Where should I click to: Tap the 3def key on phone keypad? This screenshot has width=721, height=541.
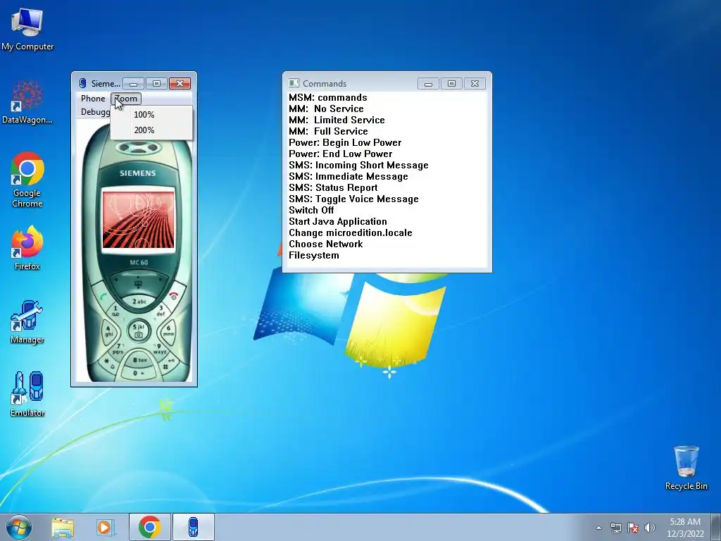(x=161, y=311)
